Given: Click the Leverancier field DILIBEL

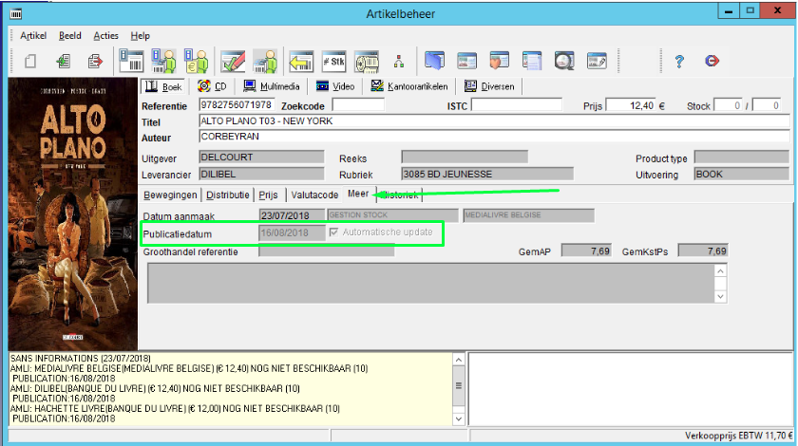Looking at the screenshot, I should [261, 174].
